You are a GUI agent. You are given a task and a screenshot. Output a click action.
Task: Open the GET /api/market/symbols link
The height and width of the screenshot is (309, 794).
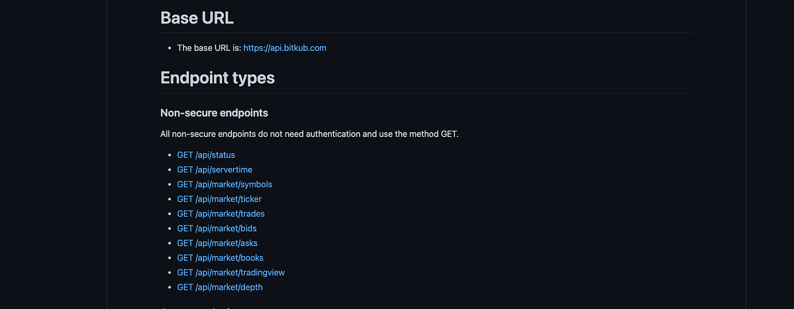pyautogui.click(x=225, y=184)
